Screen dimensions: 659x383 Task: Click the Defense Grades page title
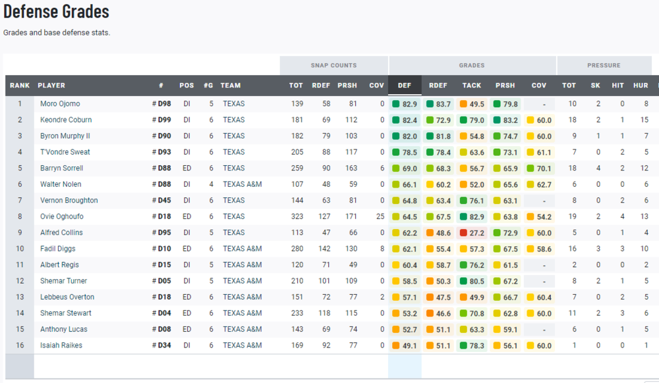point(57,12)
